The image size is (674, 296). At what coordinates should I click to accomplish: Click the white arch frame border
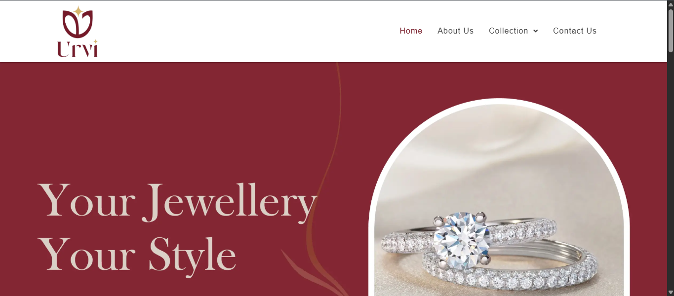tap(499, 101)
